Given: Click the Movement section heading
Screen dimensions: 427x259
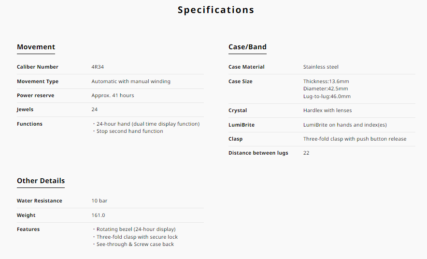Looking at the screenshot, I should click(36, 47).
